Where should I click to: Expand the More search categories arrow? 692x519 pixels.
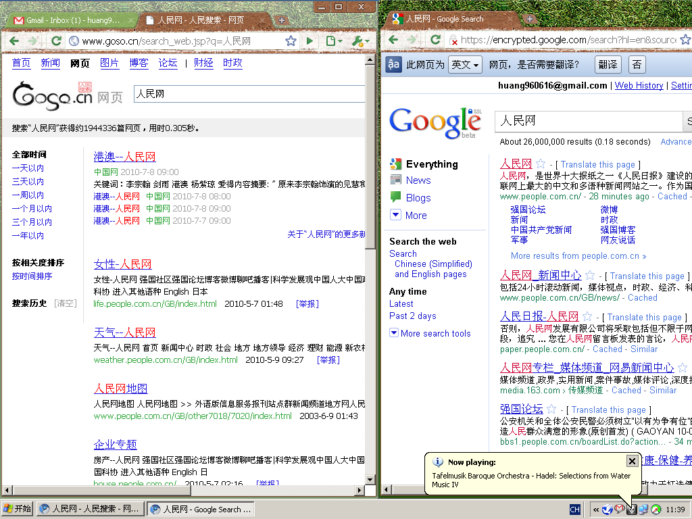click(396, 215)
